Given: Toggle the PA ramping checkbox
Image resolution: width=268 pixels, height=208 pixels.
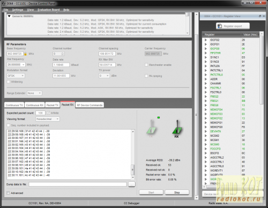Looking at the screenshot, I should 146,76.
